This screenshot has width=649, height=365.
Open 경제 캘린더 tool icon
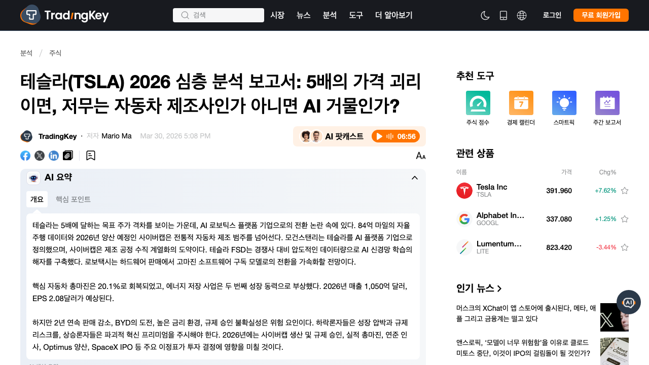coord(521,103)
